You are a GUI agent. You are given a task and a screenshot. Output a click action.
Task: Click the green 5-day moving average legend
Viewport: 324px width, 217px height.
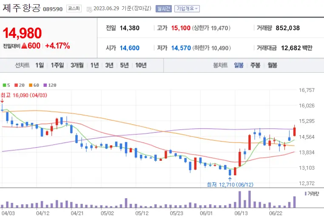click(x=6, y=85)
